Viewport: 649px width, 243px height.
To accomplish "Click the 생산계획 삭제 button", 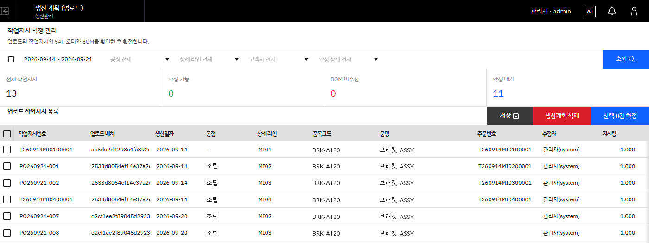I will (x=562, y=116).
